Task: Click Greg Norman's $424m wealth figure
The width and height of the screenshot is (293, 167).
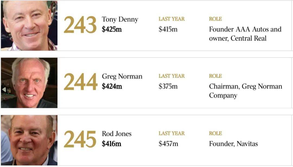Action: click(x=112, y=86)
